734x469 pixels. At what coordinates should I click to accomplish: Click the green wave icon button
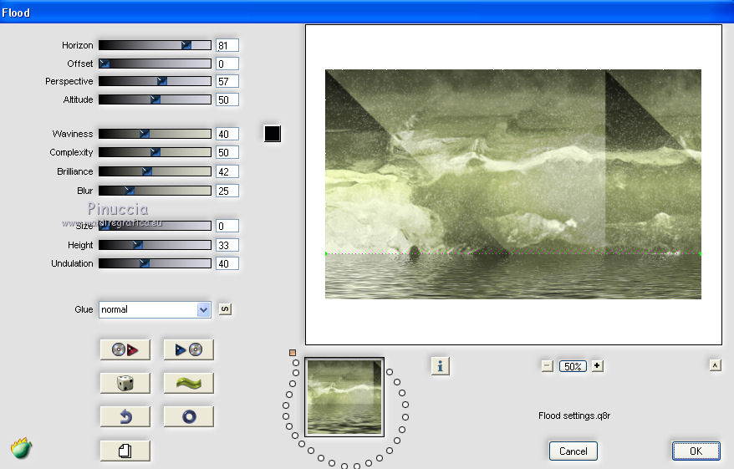click(189, 383)
